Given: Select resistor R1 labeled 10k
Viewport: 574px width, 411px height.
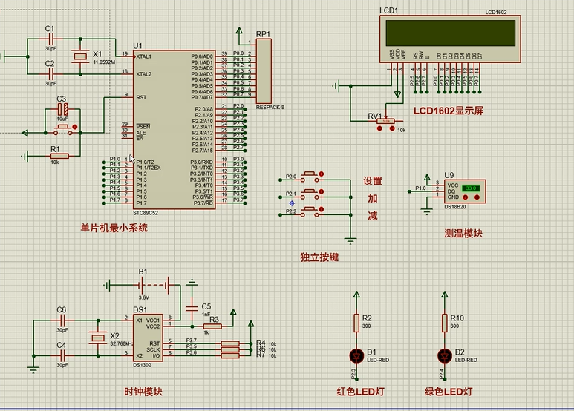Looking at the screenshot, I should point(59,156).
